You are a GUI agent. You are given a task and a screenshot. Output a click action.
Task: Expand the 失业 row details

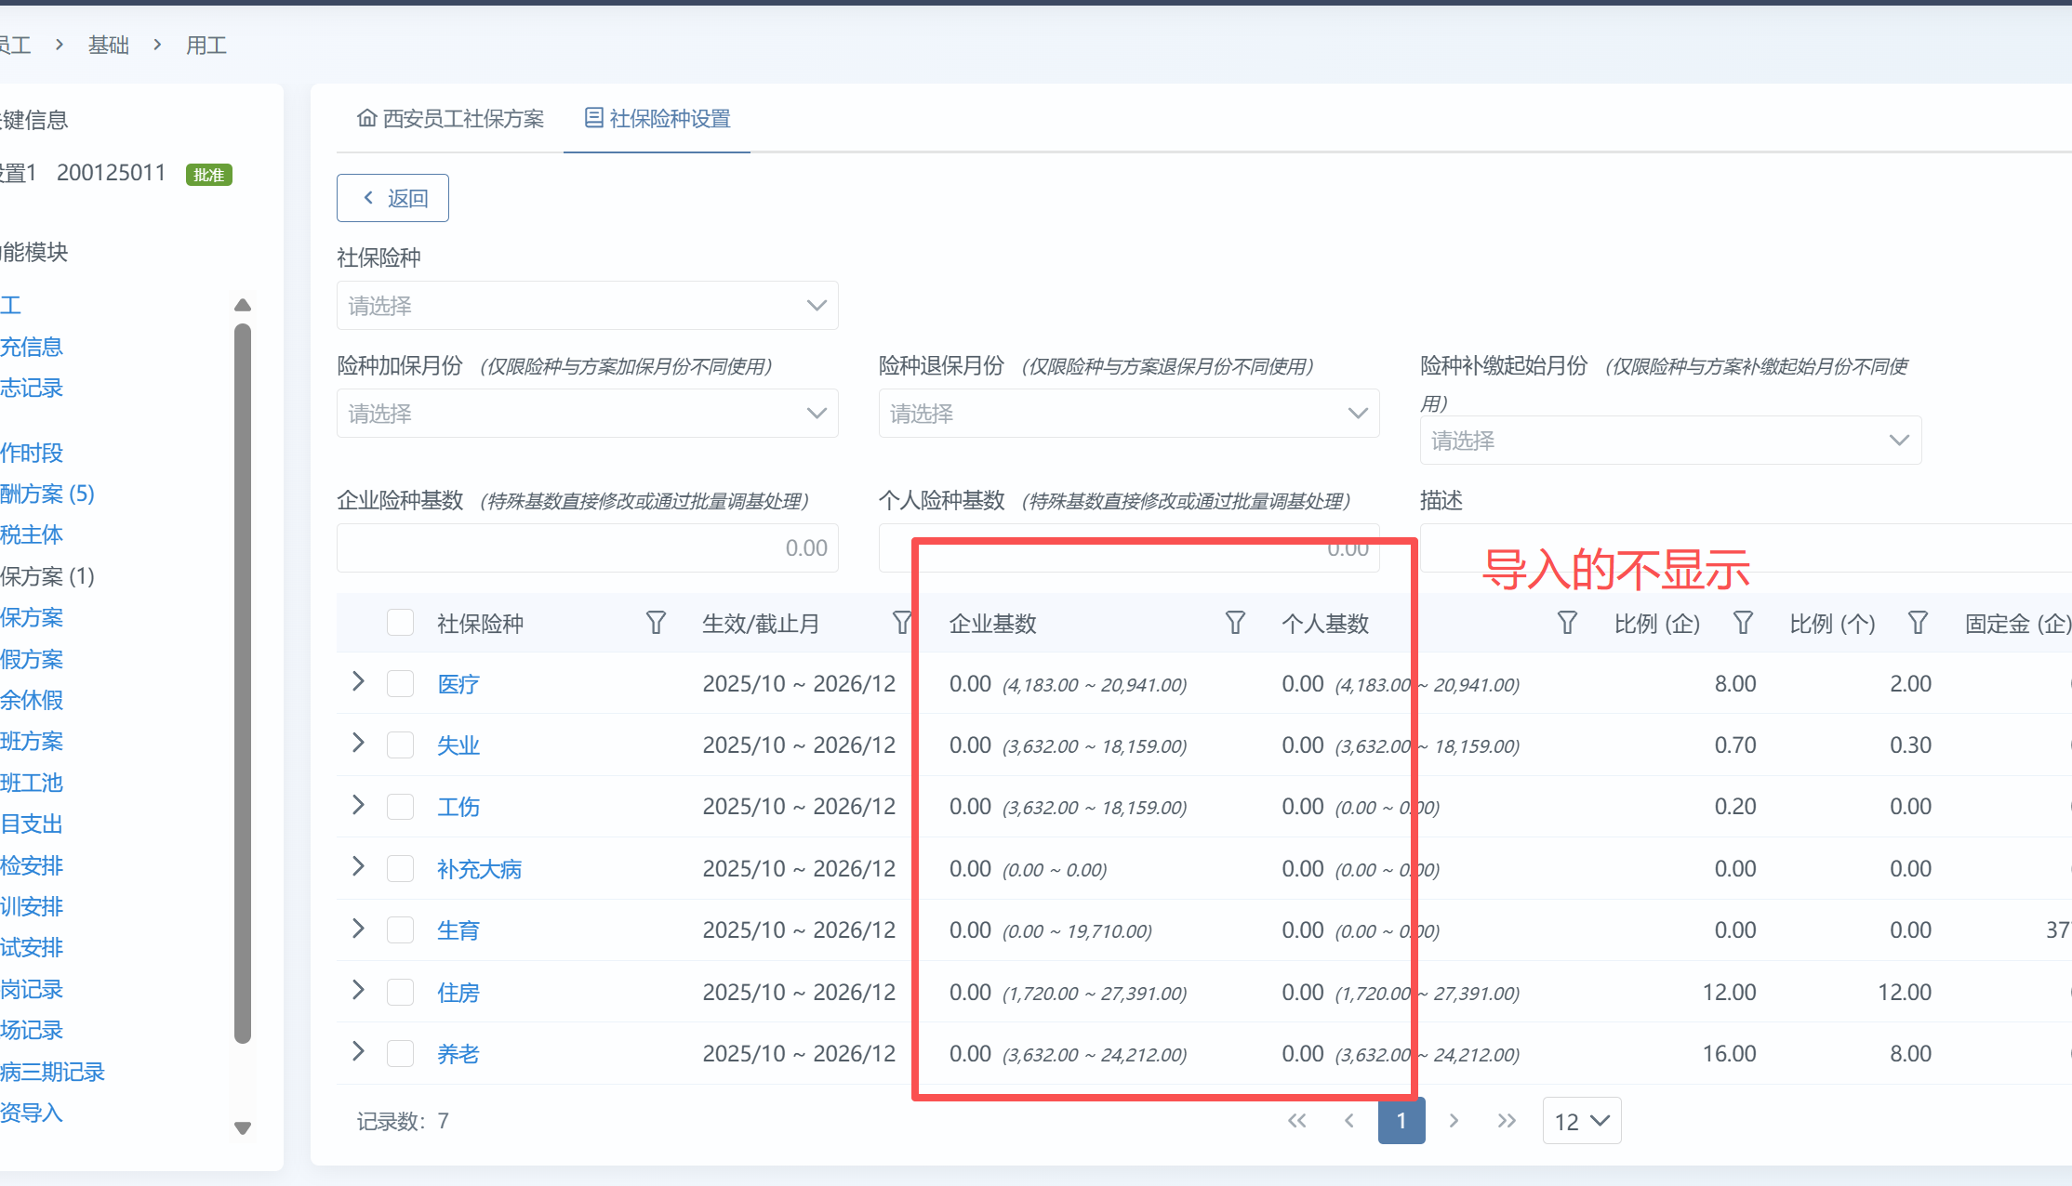coord(358,744)
